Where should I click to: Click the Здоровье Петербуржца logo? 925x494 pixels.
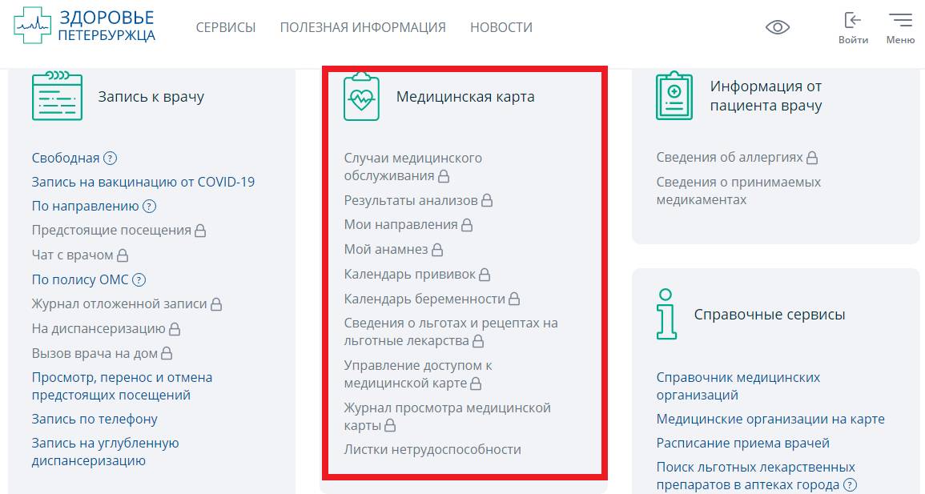coord(84,26)
